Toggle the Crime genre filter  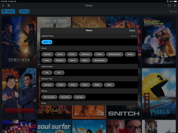pos(47,60)
